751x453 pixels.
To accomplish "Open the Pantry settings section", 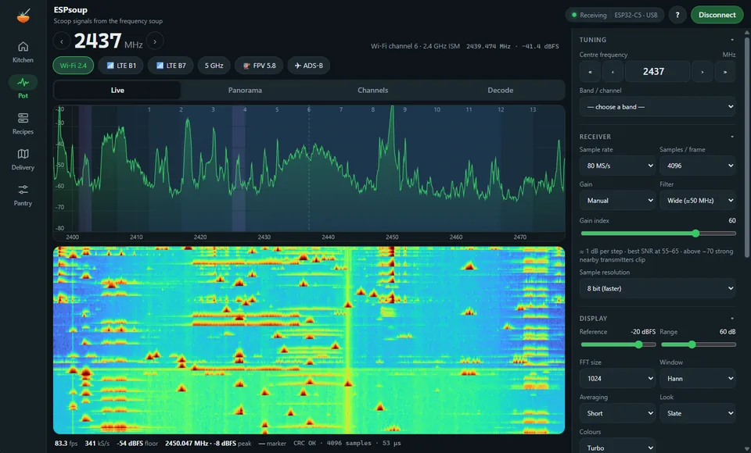I will click(x=23, y=195).
